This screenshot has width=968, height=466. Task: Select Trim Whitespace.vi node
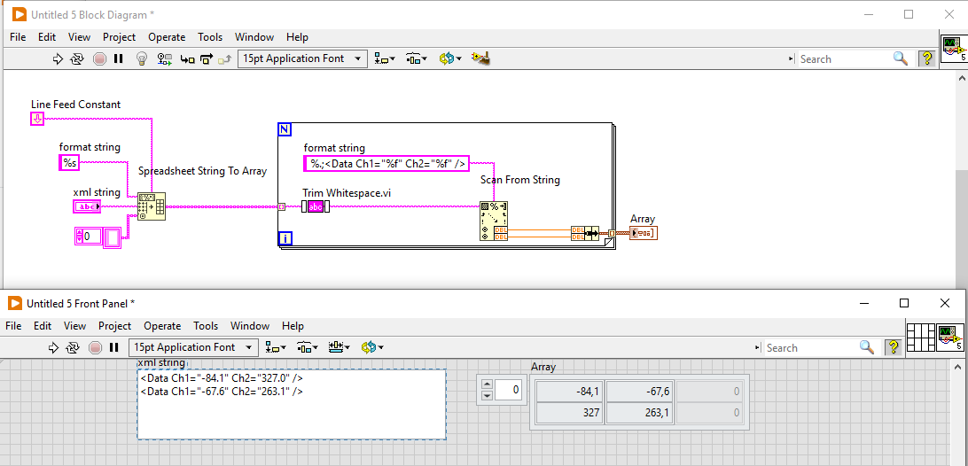coord(316,206)
